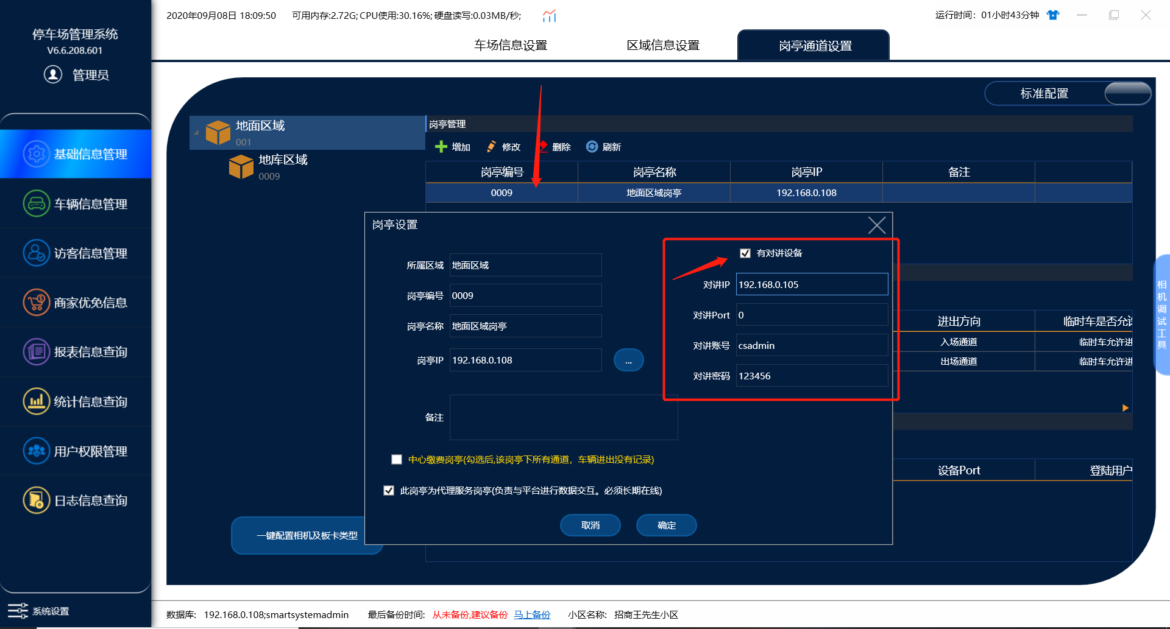Viewport: 1170px width, 629px height.
Task: Open the 相机调试工具 side panel tab
Action: click(1161, 314)
